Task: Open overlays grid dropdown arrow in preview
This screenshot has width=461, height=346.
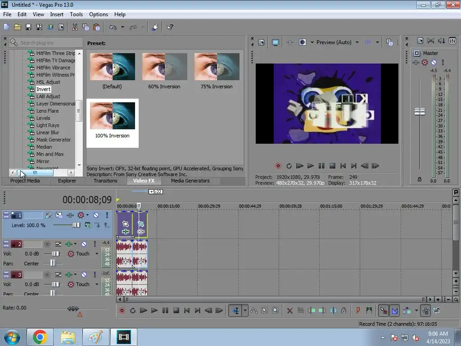Action: point(377,42)
